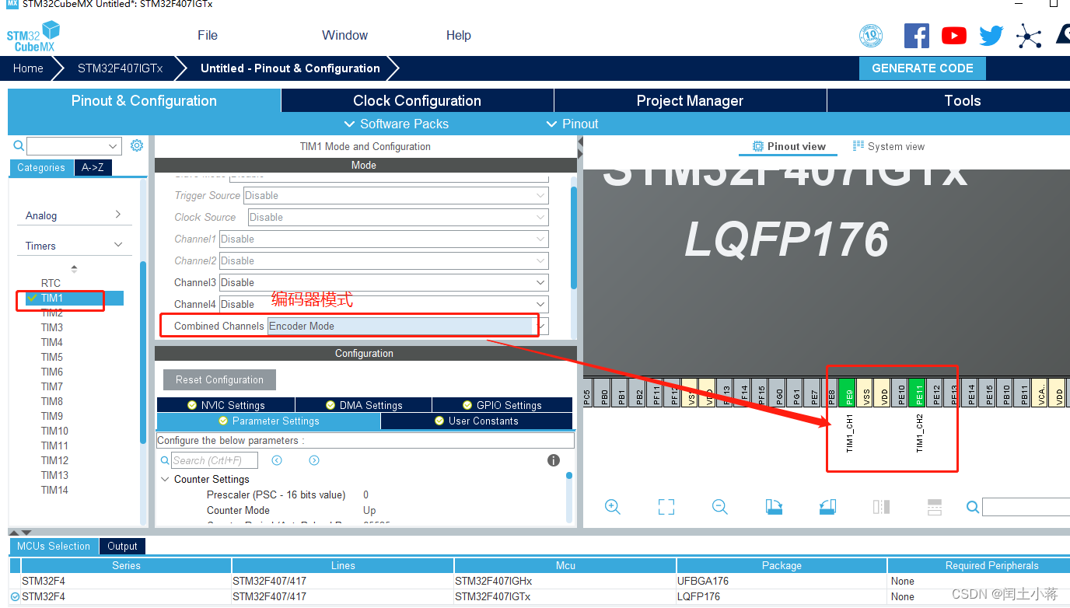Collapse the Counter Settings group
1070x608 pixels.
click(x=165, y=479)
